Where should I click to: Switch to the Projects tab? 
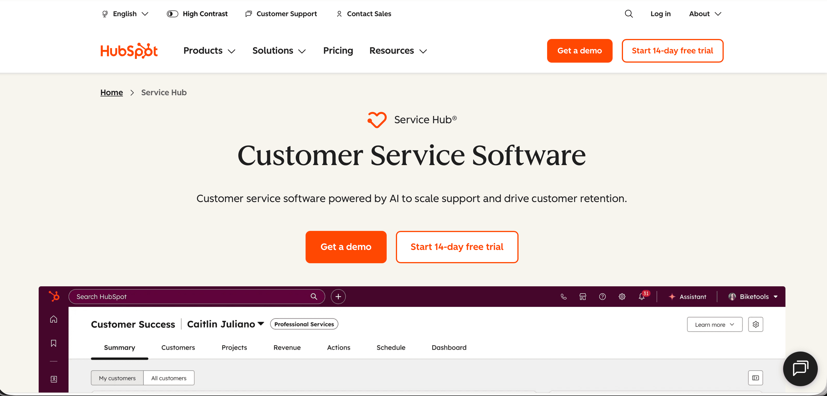pyautogui.click(x=234, y=348)
